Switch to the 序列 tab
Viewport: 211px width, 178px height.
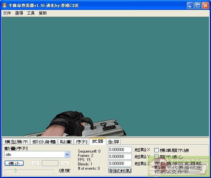click(x=81, y=142)
